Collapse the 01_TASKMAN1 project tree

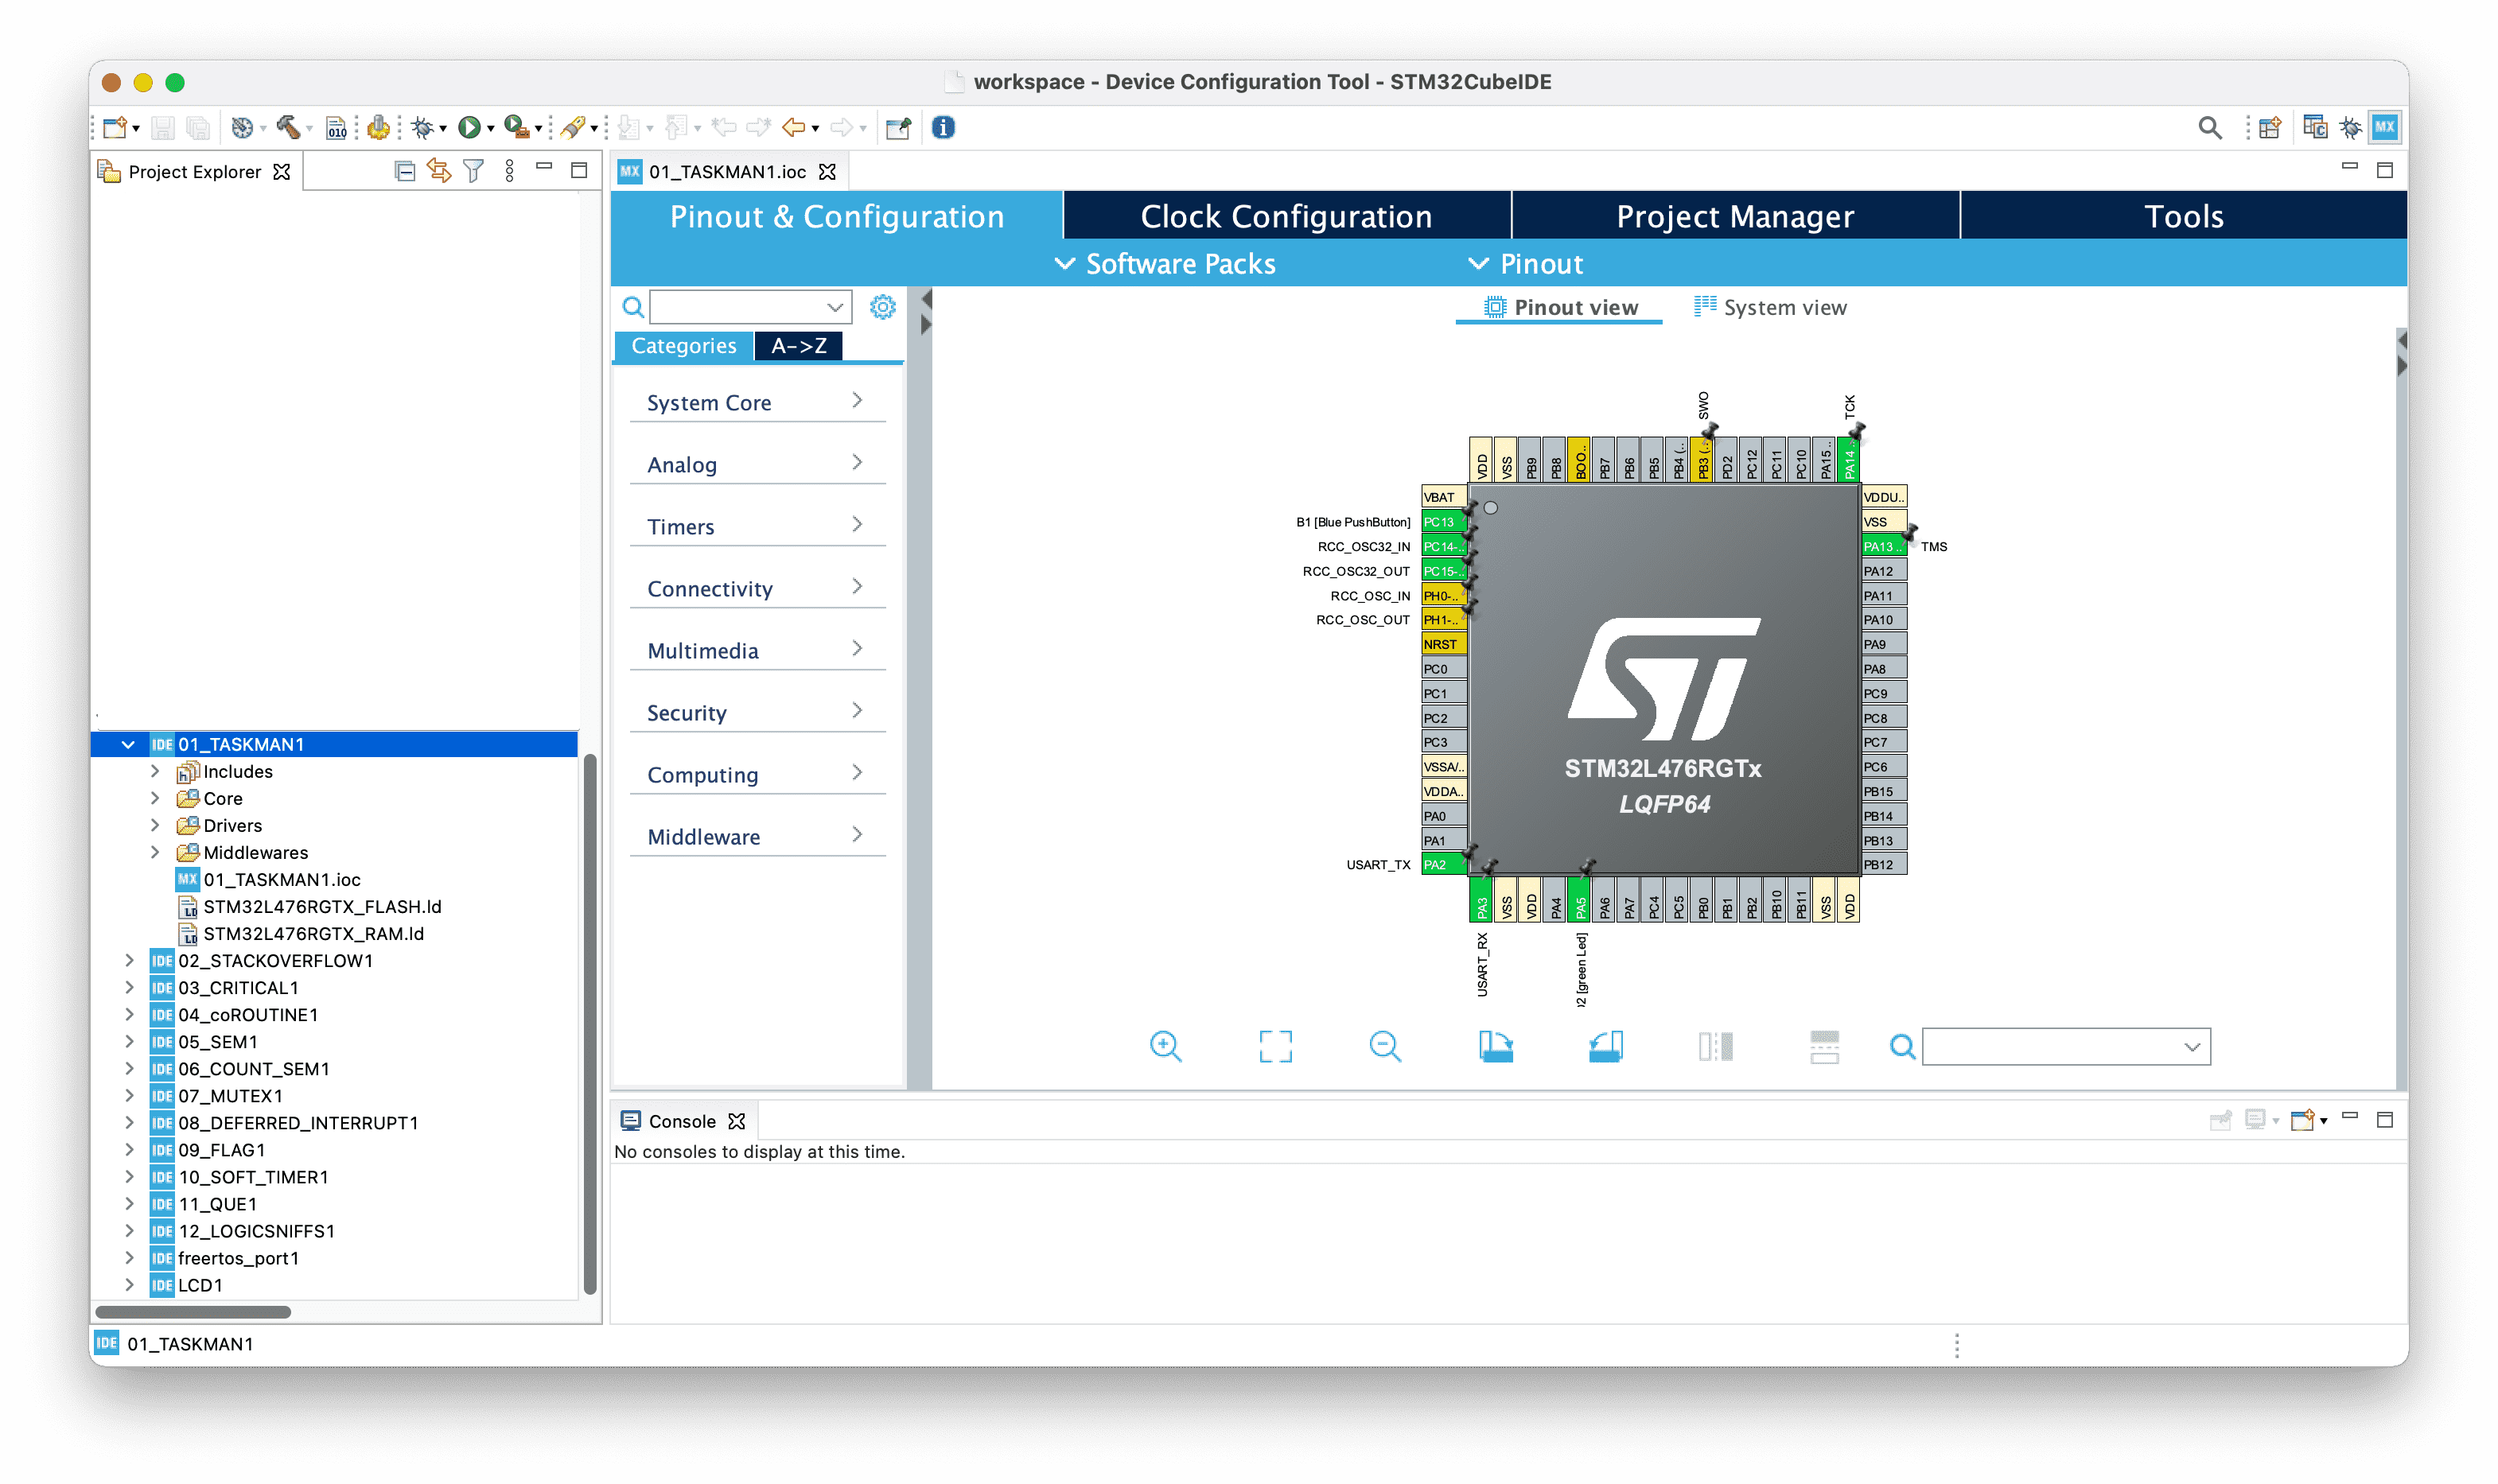[x=128, y=744]
